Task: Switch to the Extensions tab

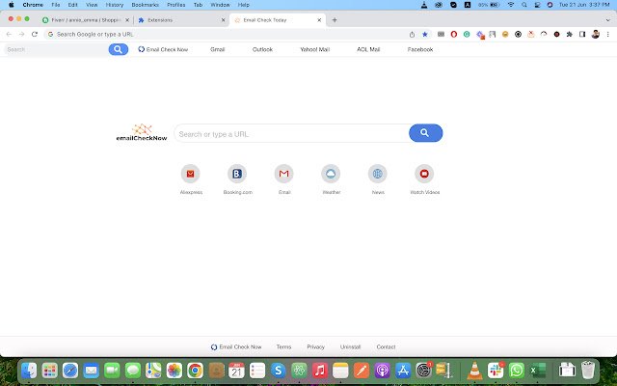Action: pos(181,20)
